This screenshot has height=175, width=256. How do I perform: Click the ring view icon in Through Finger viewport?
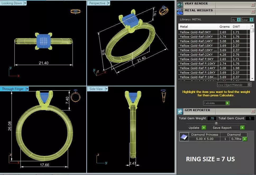click(x=76, y=96)
